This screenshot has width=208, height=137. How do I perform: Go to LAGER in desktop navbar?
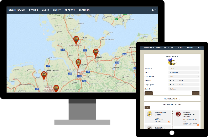[x=46, y=10]
